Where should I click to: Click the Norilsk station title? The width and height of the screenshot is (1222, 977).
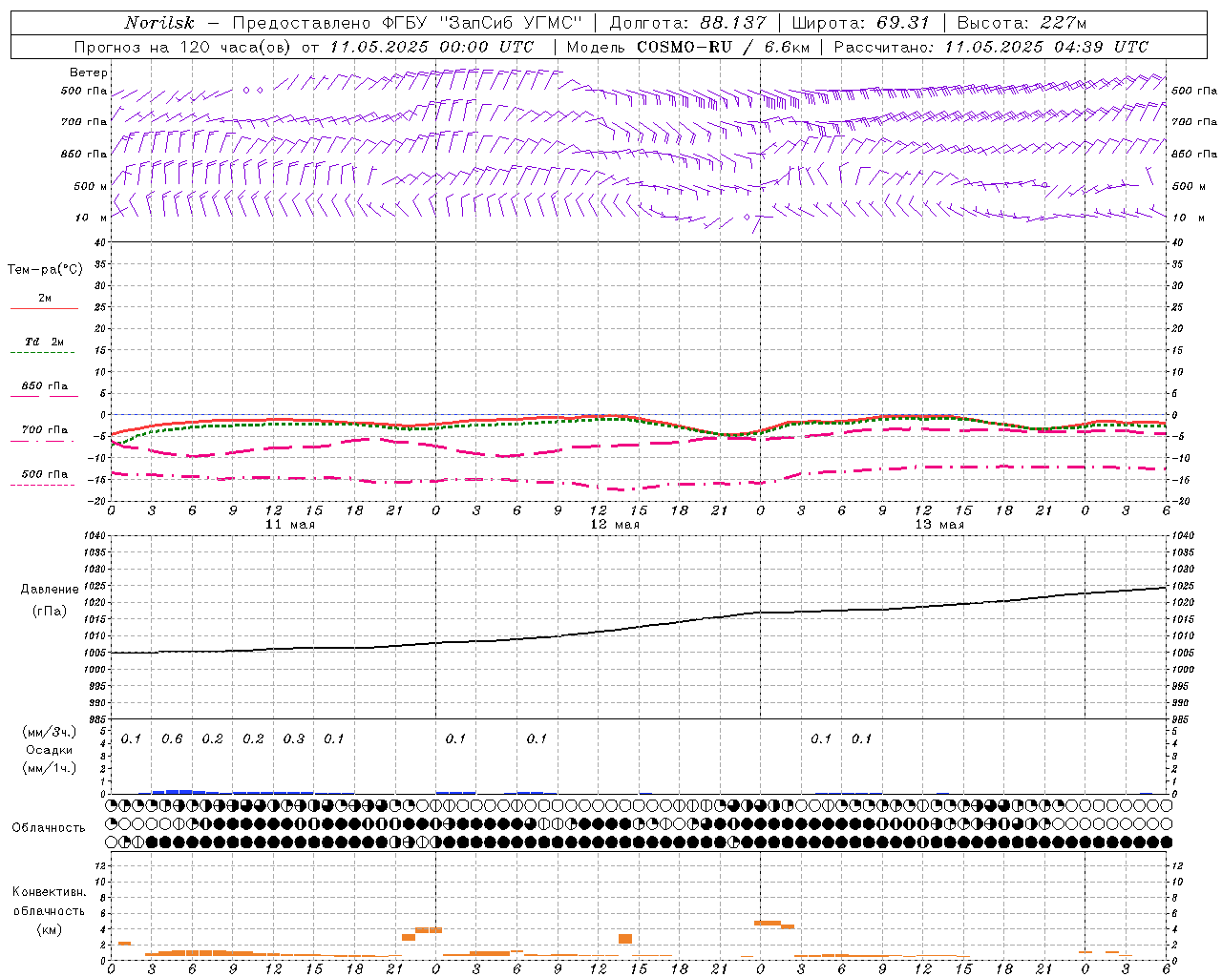159,23
